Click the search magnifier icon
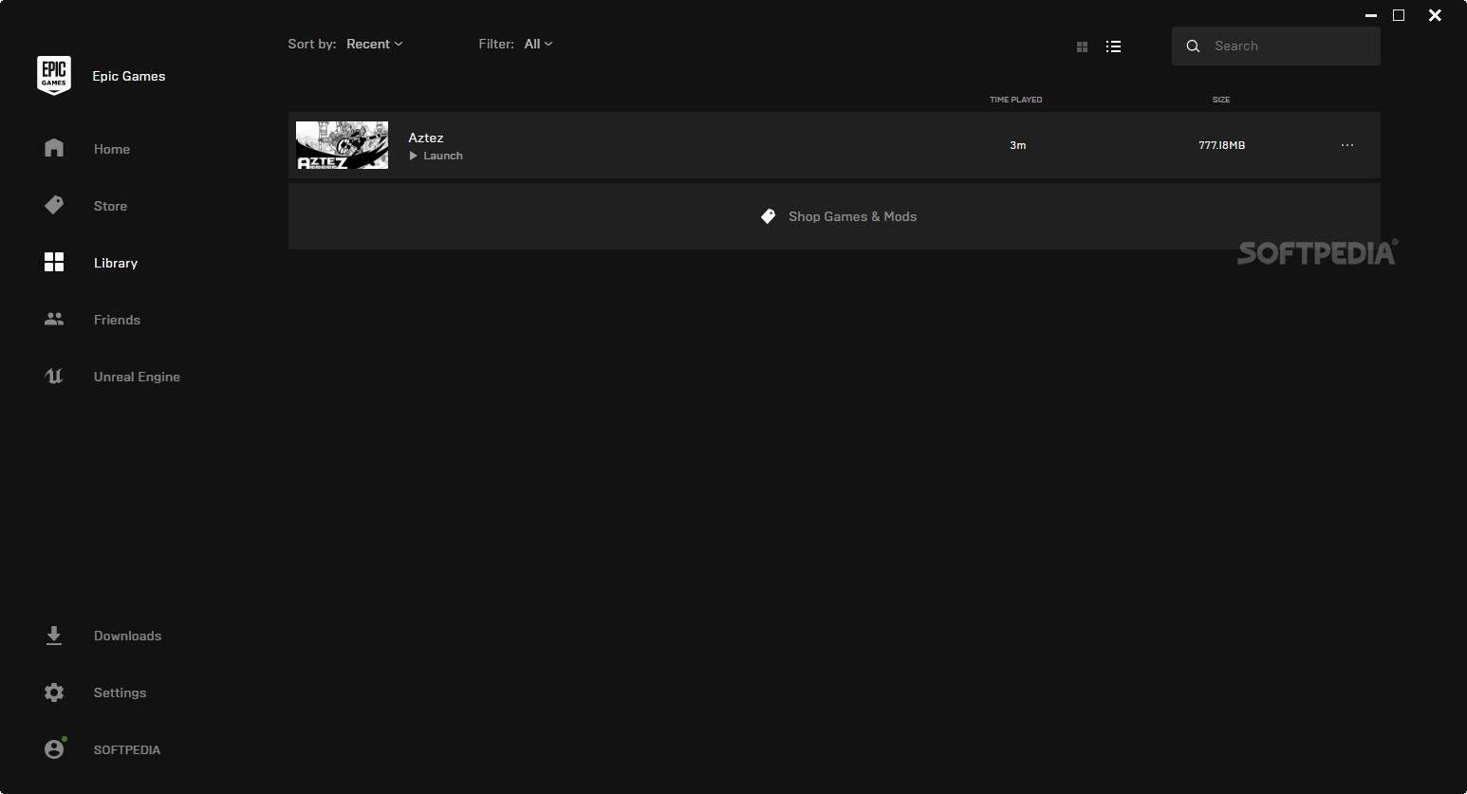Screen dimensions: 1467x794 (x=1193, y=46)
